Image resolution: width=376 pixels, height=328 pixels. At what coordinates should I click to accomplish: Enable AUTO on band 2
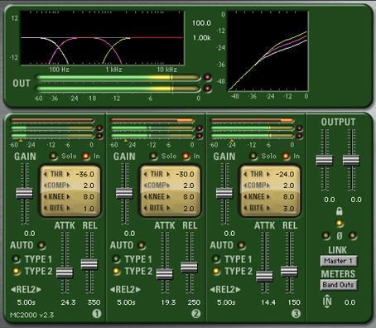pos(142,245)
